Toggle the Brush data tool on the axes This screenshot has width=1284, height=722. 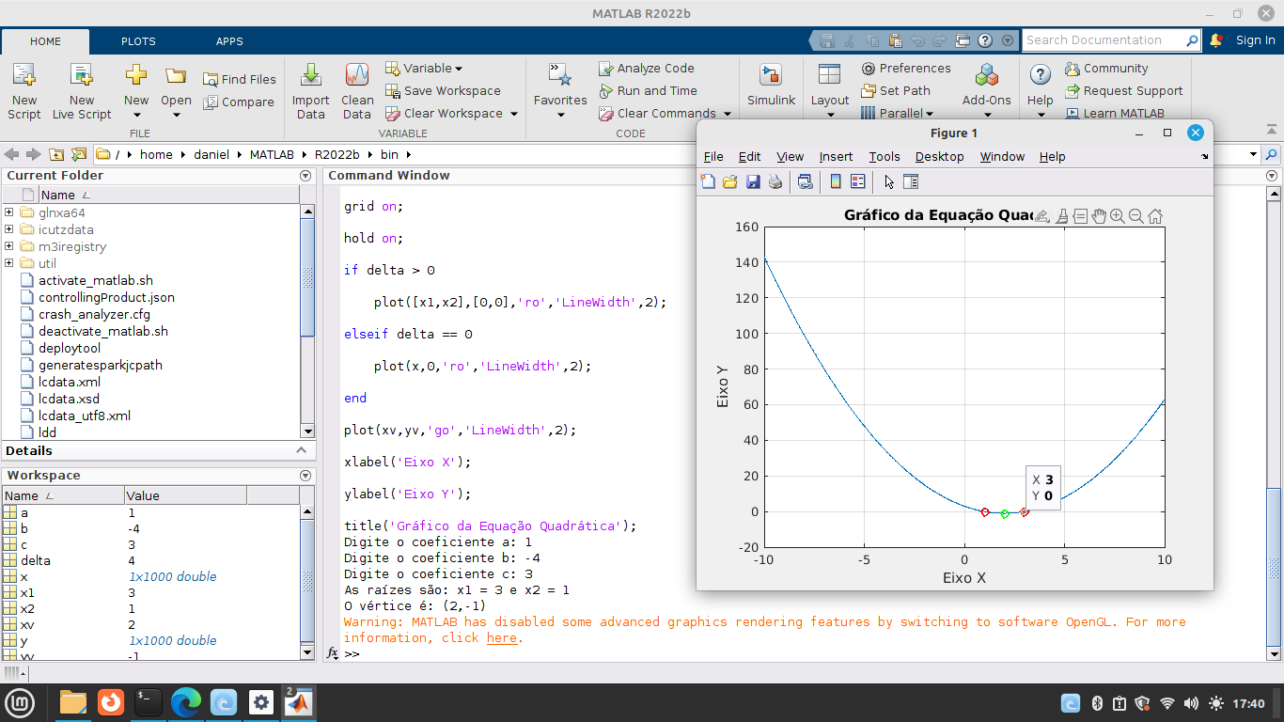1061,216
